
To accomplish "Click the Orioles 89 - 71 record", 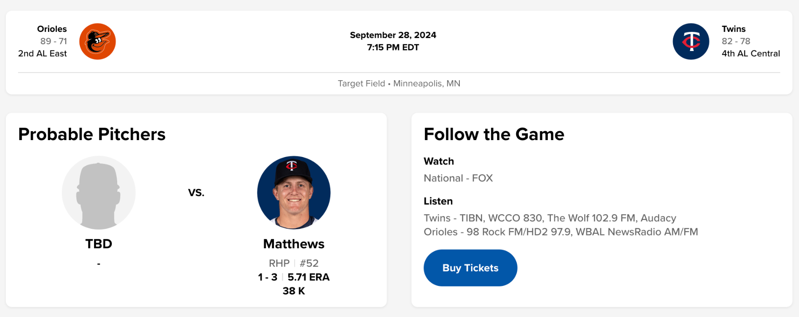I will (x=53, y=41).
